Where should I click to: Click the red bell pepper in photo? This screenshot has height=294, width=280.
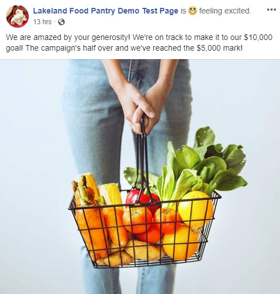[x=143, y=198]
